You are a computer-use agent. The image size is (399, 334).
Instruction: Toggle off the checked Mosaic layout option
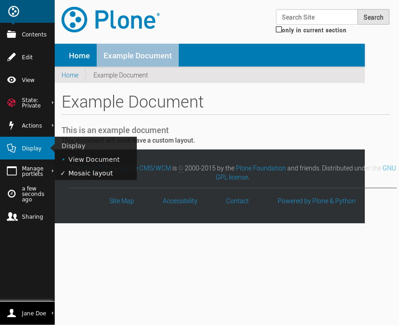coord(90,173)
